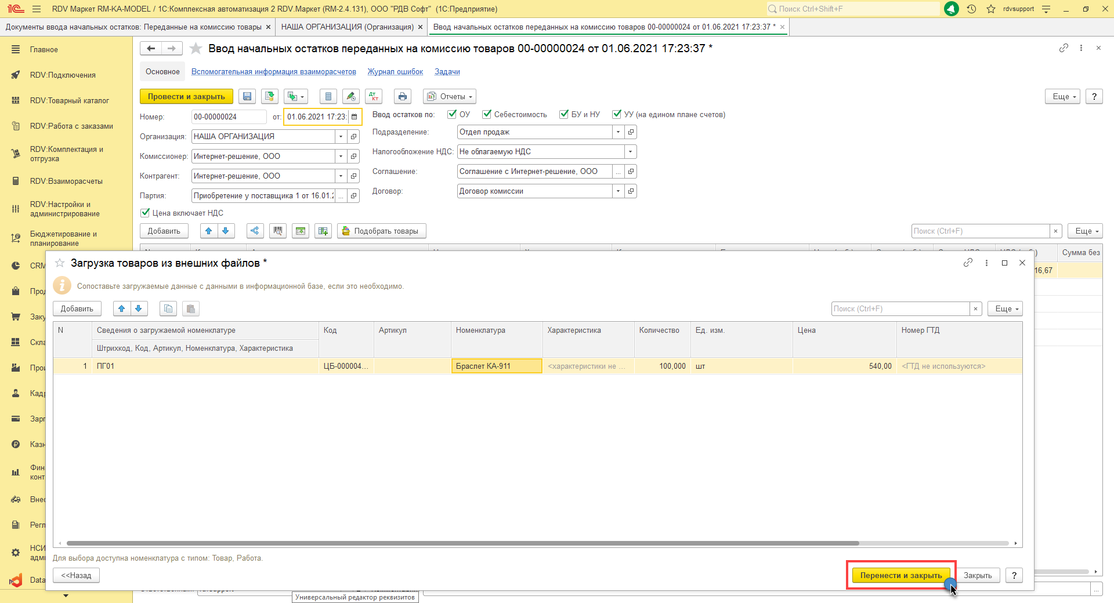Switch to the НАША ОРГАНИЗАЦИЯ tab
Screen dimensions: 1114x603
click(347, 27)
